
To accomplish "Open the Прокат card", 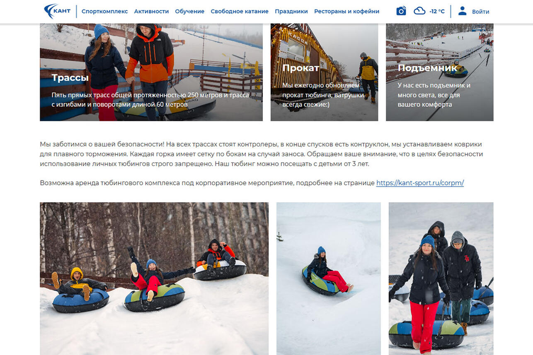I will point(324,72).
